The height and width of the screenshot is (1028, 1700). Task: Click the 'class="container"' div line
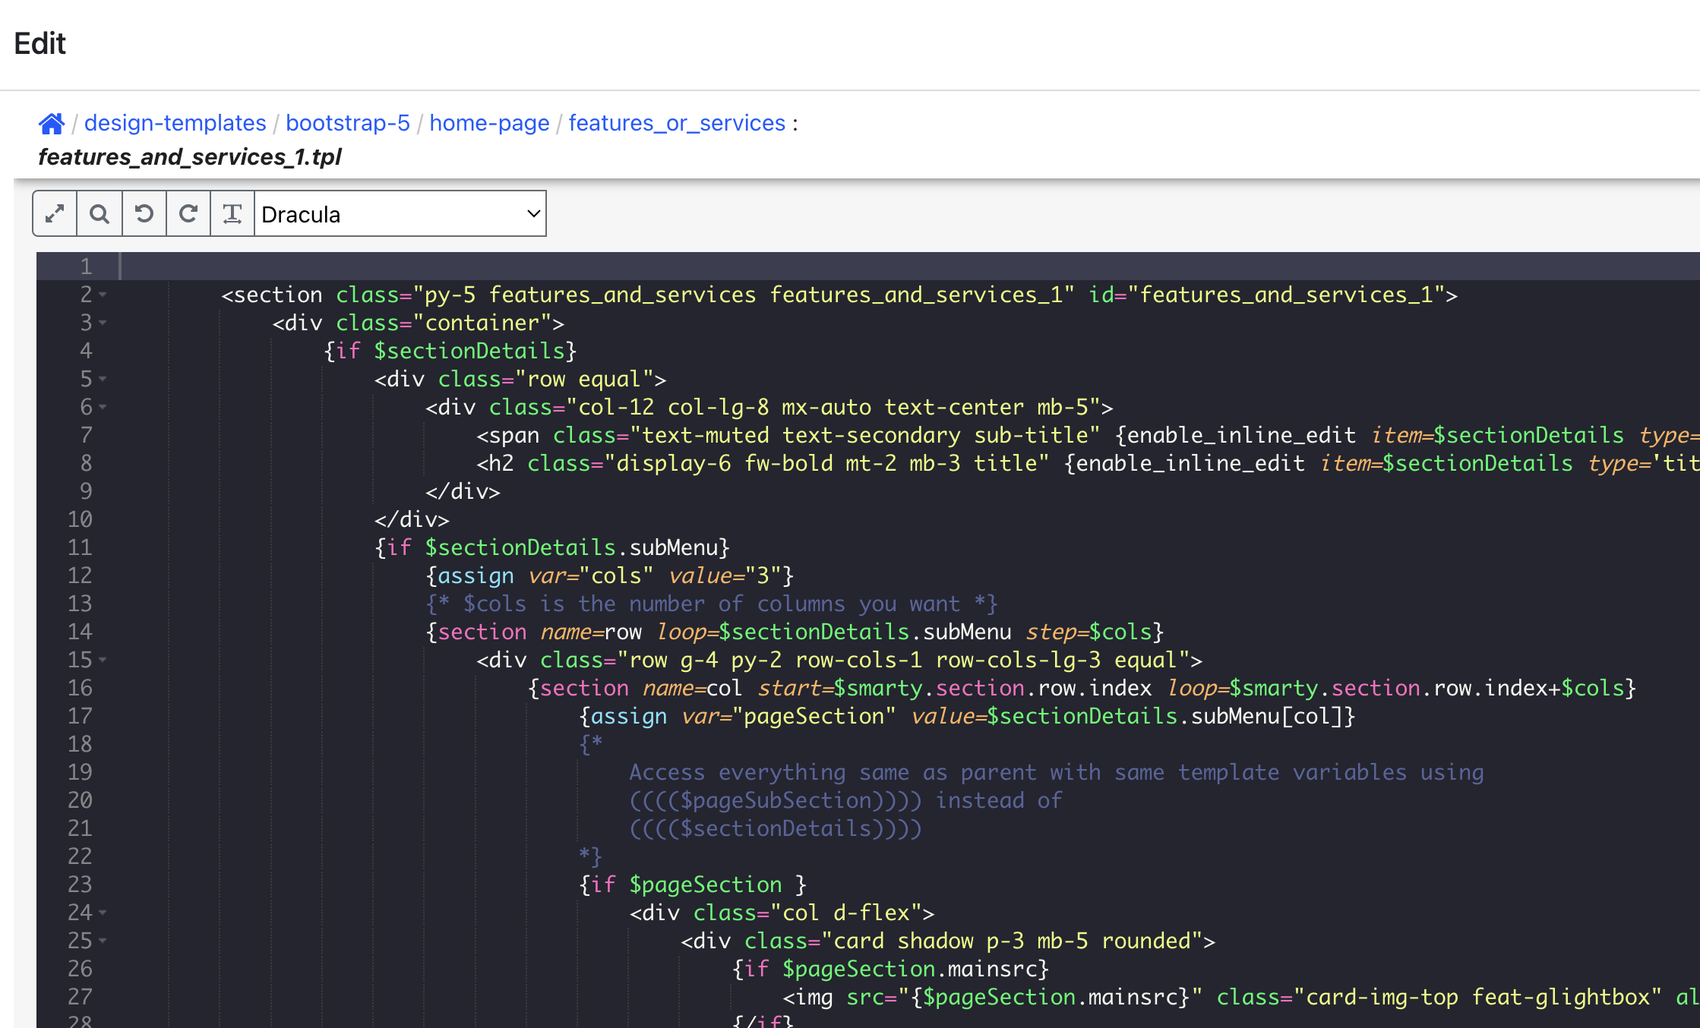tap(419, 323)
